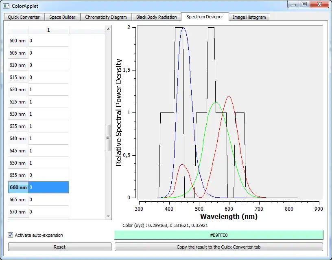Click the ColorApplet title bar app icon

point(7,6)
